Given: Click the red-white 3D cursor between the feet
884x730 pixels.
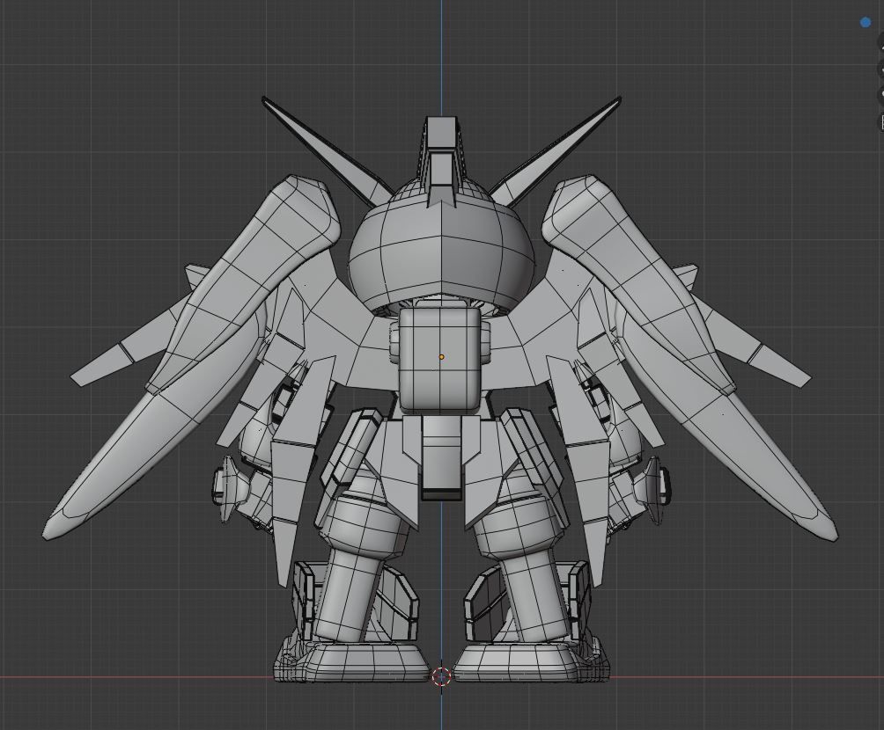Looking at the screenshot, I should 441,676.
